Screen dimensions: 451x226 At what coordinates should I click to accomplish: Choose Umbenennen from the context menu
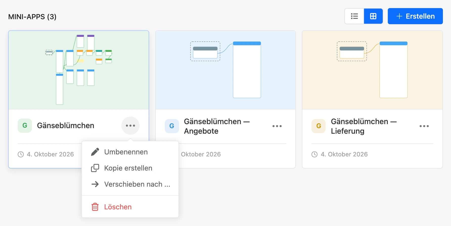point(130,152)
